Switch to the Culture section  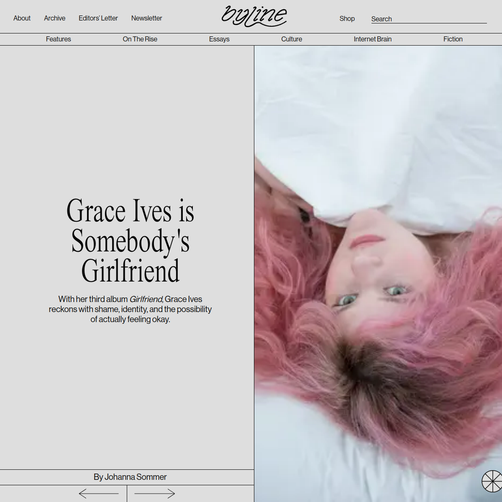tap(292, 39)
